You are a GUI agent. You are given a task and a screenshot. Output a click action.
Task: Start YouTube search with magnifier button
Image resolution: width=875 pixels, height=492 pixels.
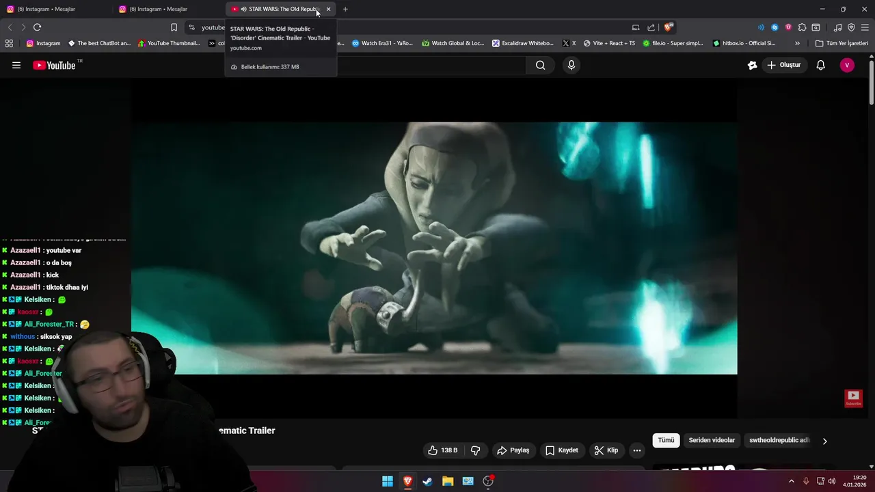541,66
